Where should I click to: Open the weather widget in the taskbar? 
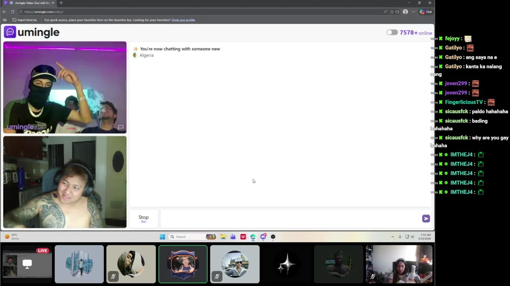point(11,237)
